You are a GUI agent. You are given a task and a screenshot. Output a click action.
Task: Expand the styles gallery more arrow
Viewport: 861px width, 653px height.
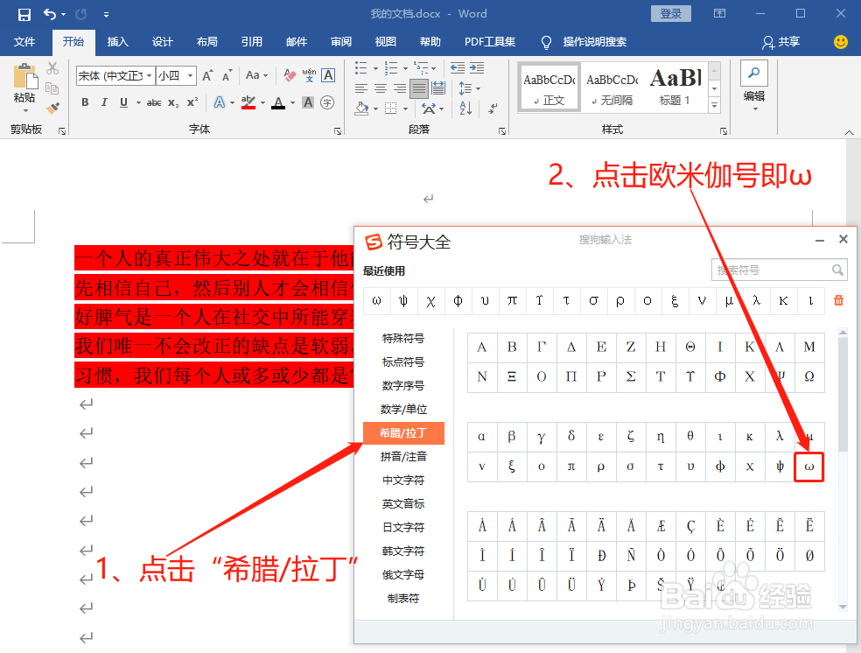[714, 104]
